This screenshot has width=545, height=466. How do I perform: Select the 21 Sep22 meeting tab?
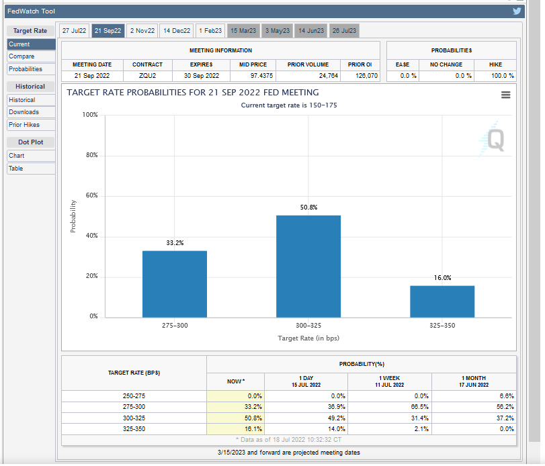click(x=108, y=31)
